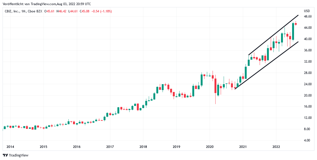This screenshot has height=160, width=317.
Task: Click the 2022 label on time axis
Action: coord(276,147)
